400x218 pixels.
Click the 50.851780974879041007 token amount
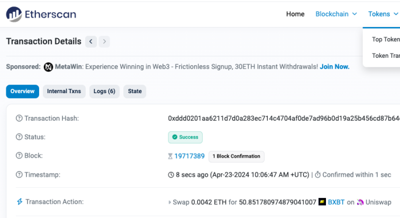(278, 202)
